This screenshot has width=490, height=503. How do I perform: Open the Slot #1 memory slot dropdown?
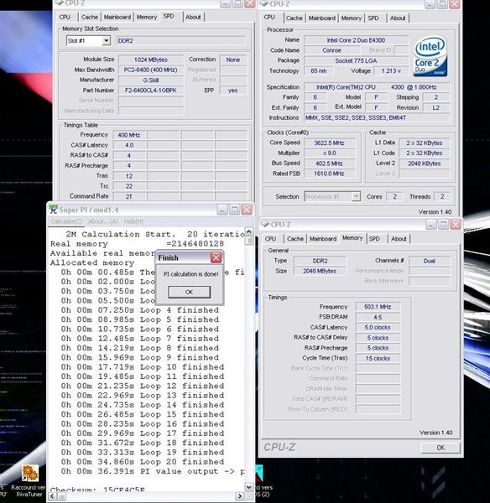click(106, 41)
